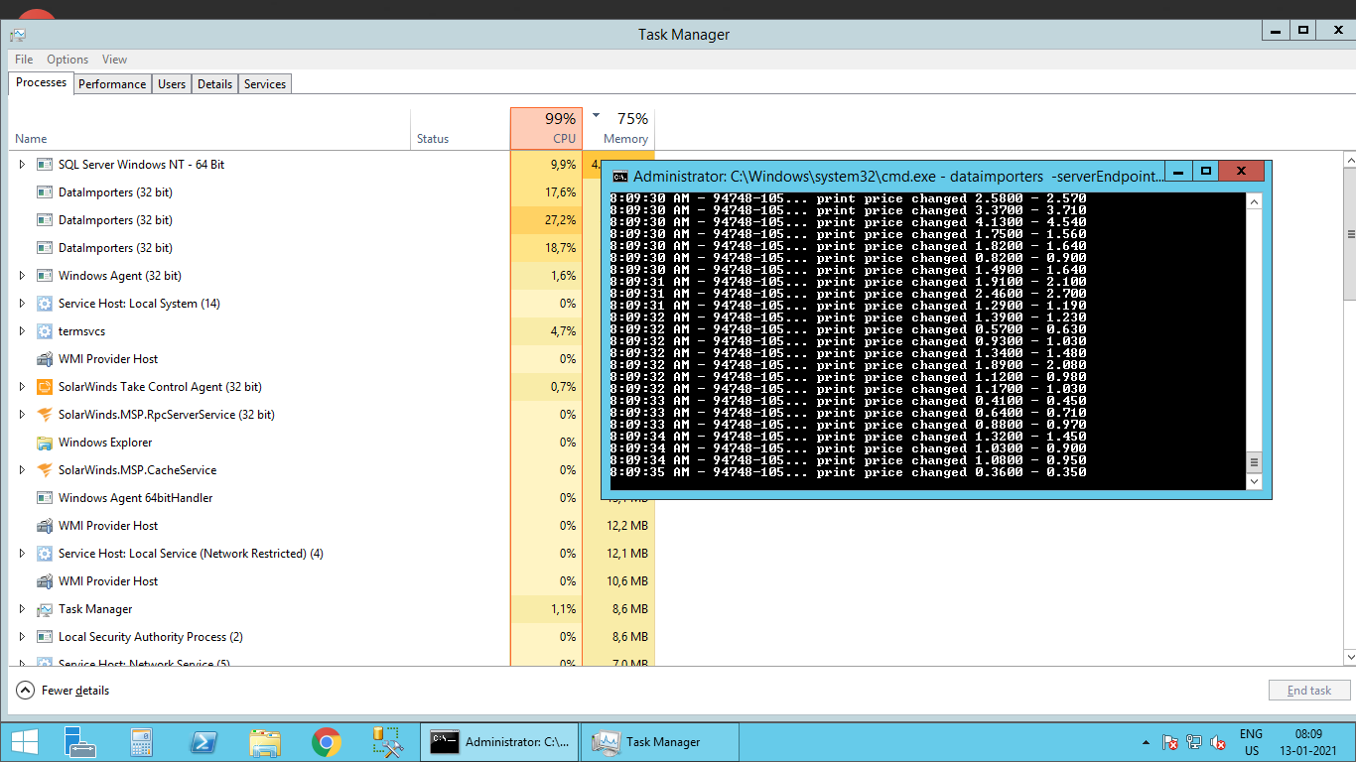Expand the termsvcs process group
The width and height of the screenshot is (1356, 762).
point(22,331)
